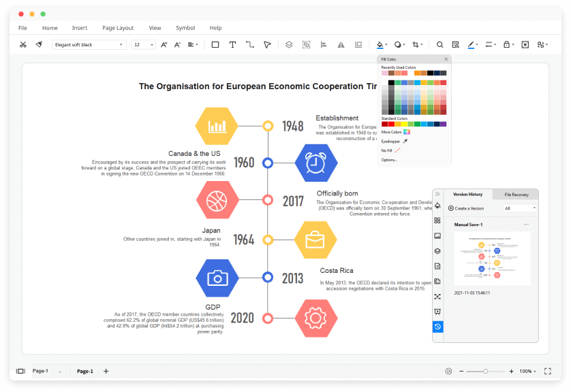Screen dimensions: 571x392
Task: Decrease font size with A- icon
Action: pos(177,44)
